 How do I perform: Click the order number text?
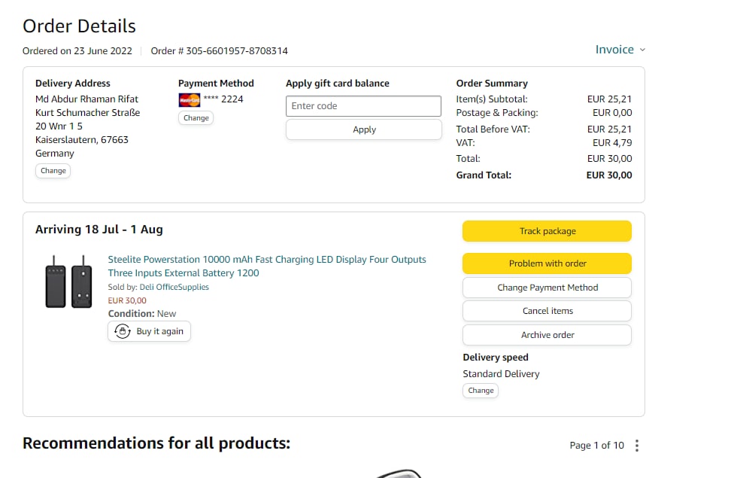219,51
